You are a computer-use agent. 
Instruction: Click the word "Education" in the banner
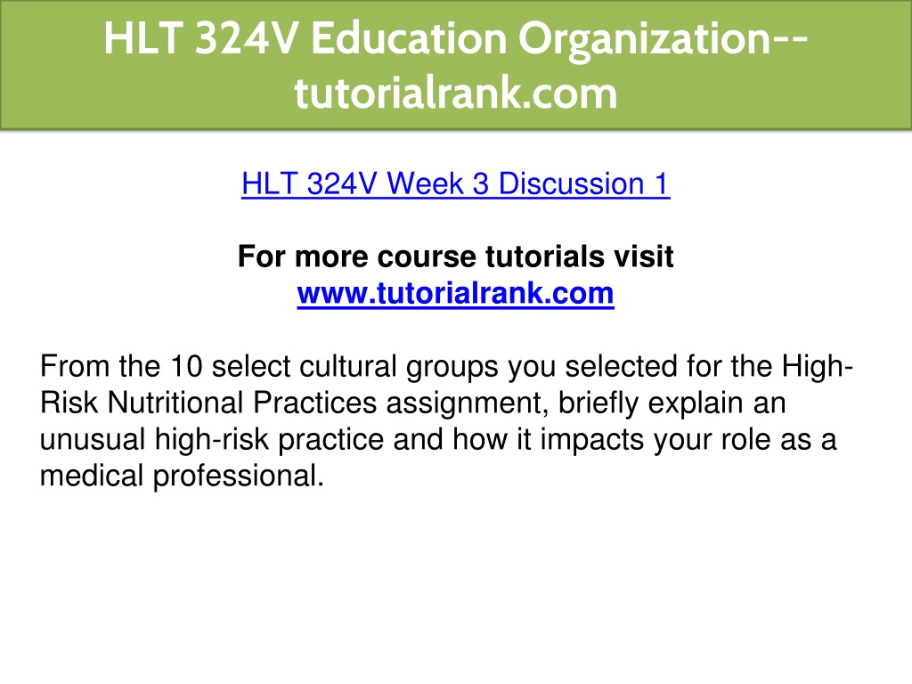click(x=409, y=39)
